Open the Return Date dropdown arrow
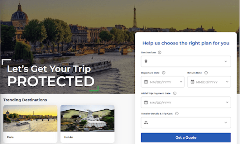Viewport: 240px width, 144px height. [x=226, y=82]
